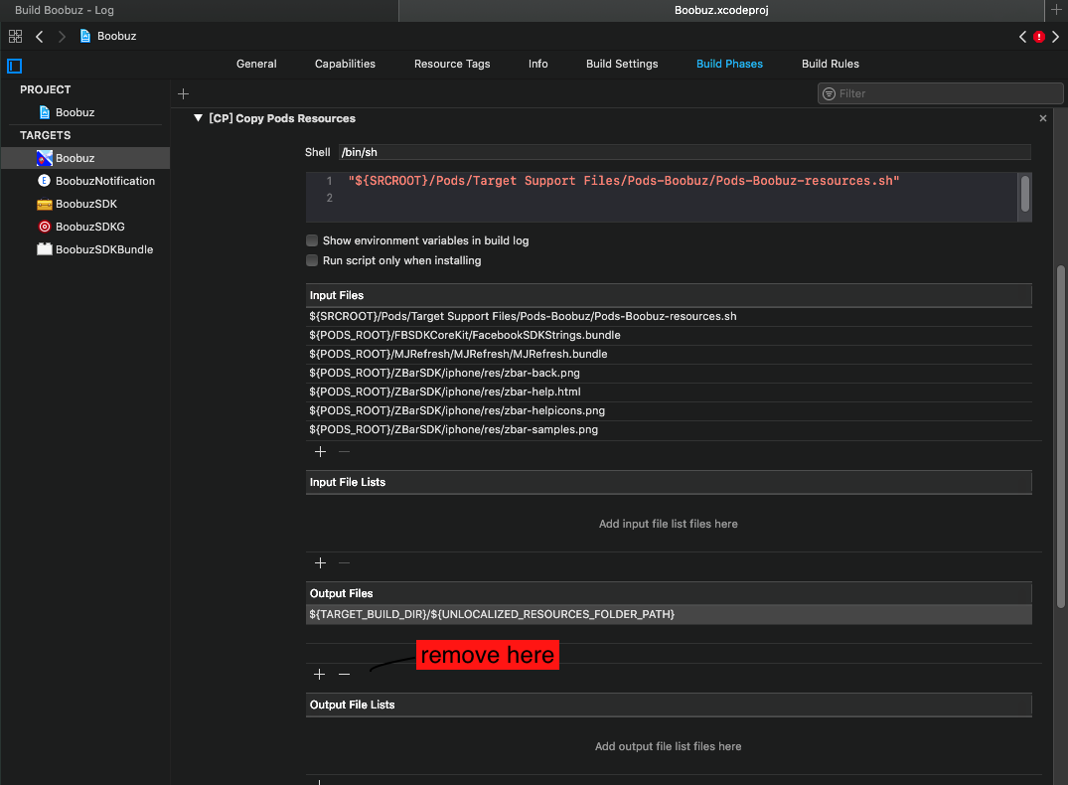Image resolution: width=1068 pixels, height=785 pixels.
Task: Toggle the targets list sidebar panel icon
Action: (14, 66)
